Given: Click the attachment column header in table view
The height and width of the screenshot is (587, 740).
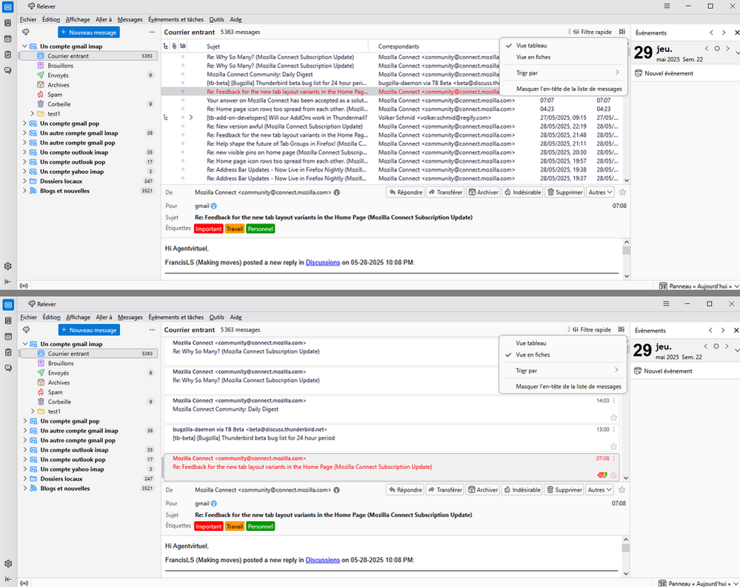Looking at the screenshot, I should tap(173, 46).
